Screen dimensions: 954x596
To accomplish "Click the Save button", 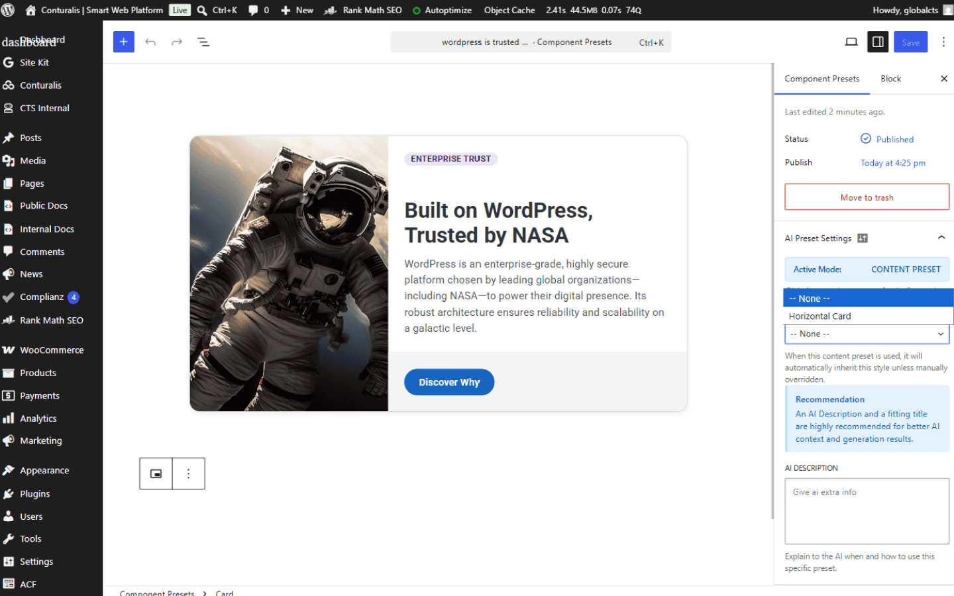I will point(910,42).
